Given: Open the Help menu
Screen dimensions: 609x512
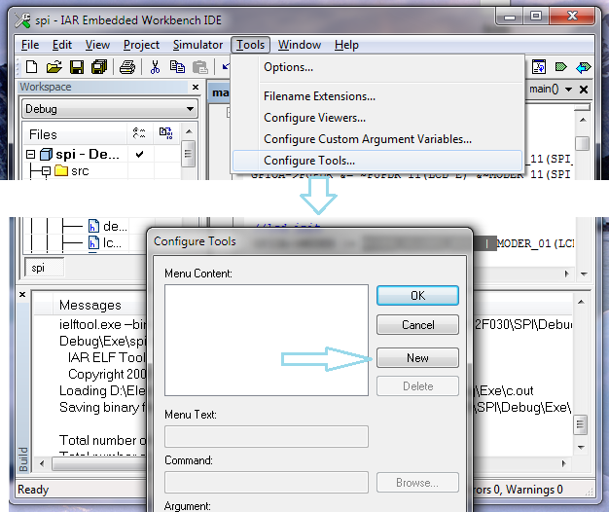Looking at the screenshot, I should tap(346, 45).
